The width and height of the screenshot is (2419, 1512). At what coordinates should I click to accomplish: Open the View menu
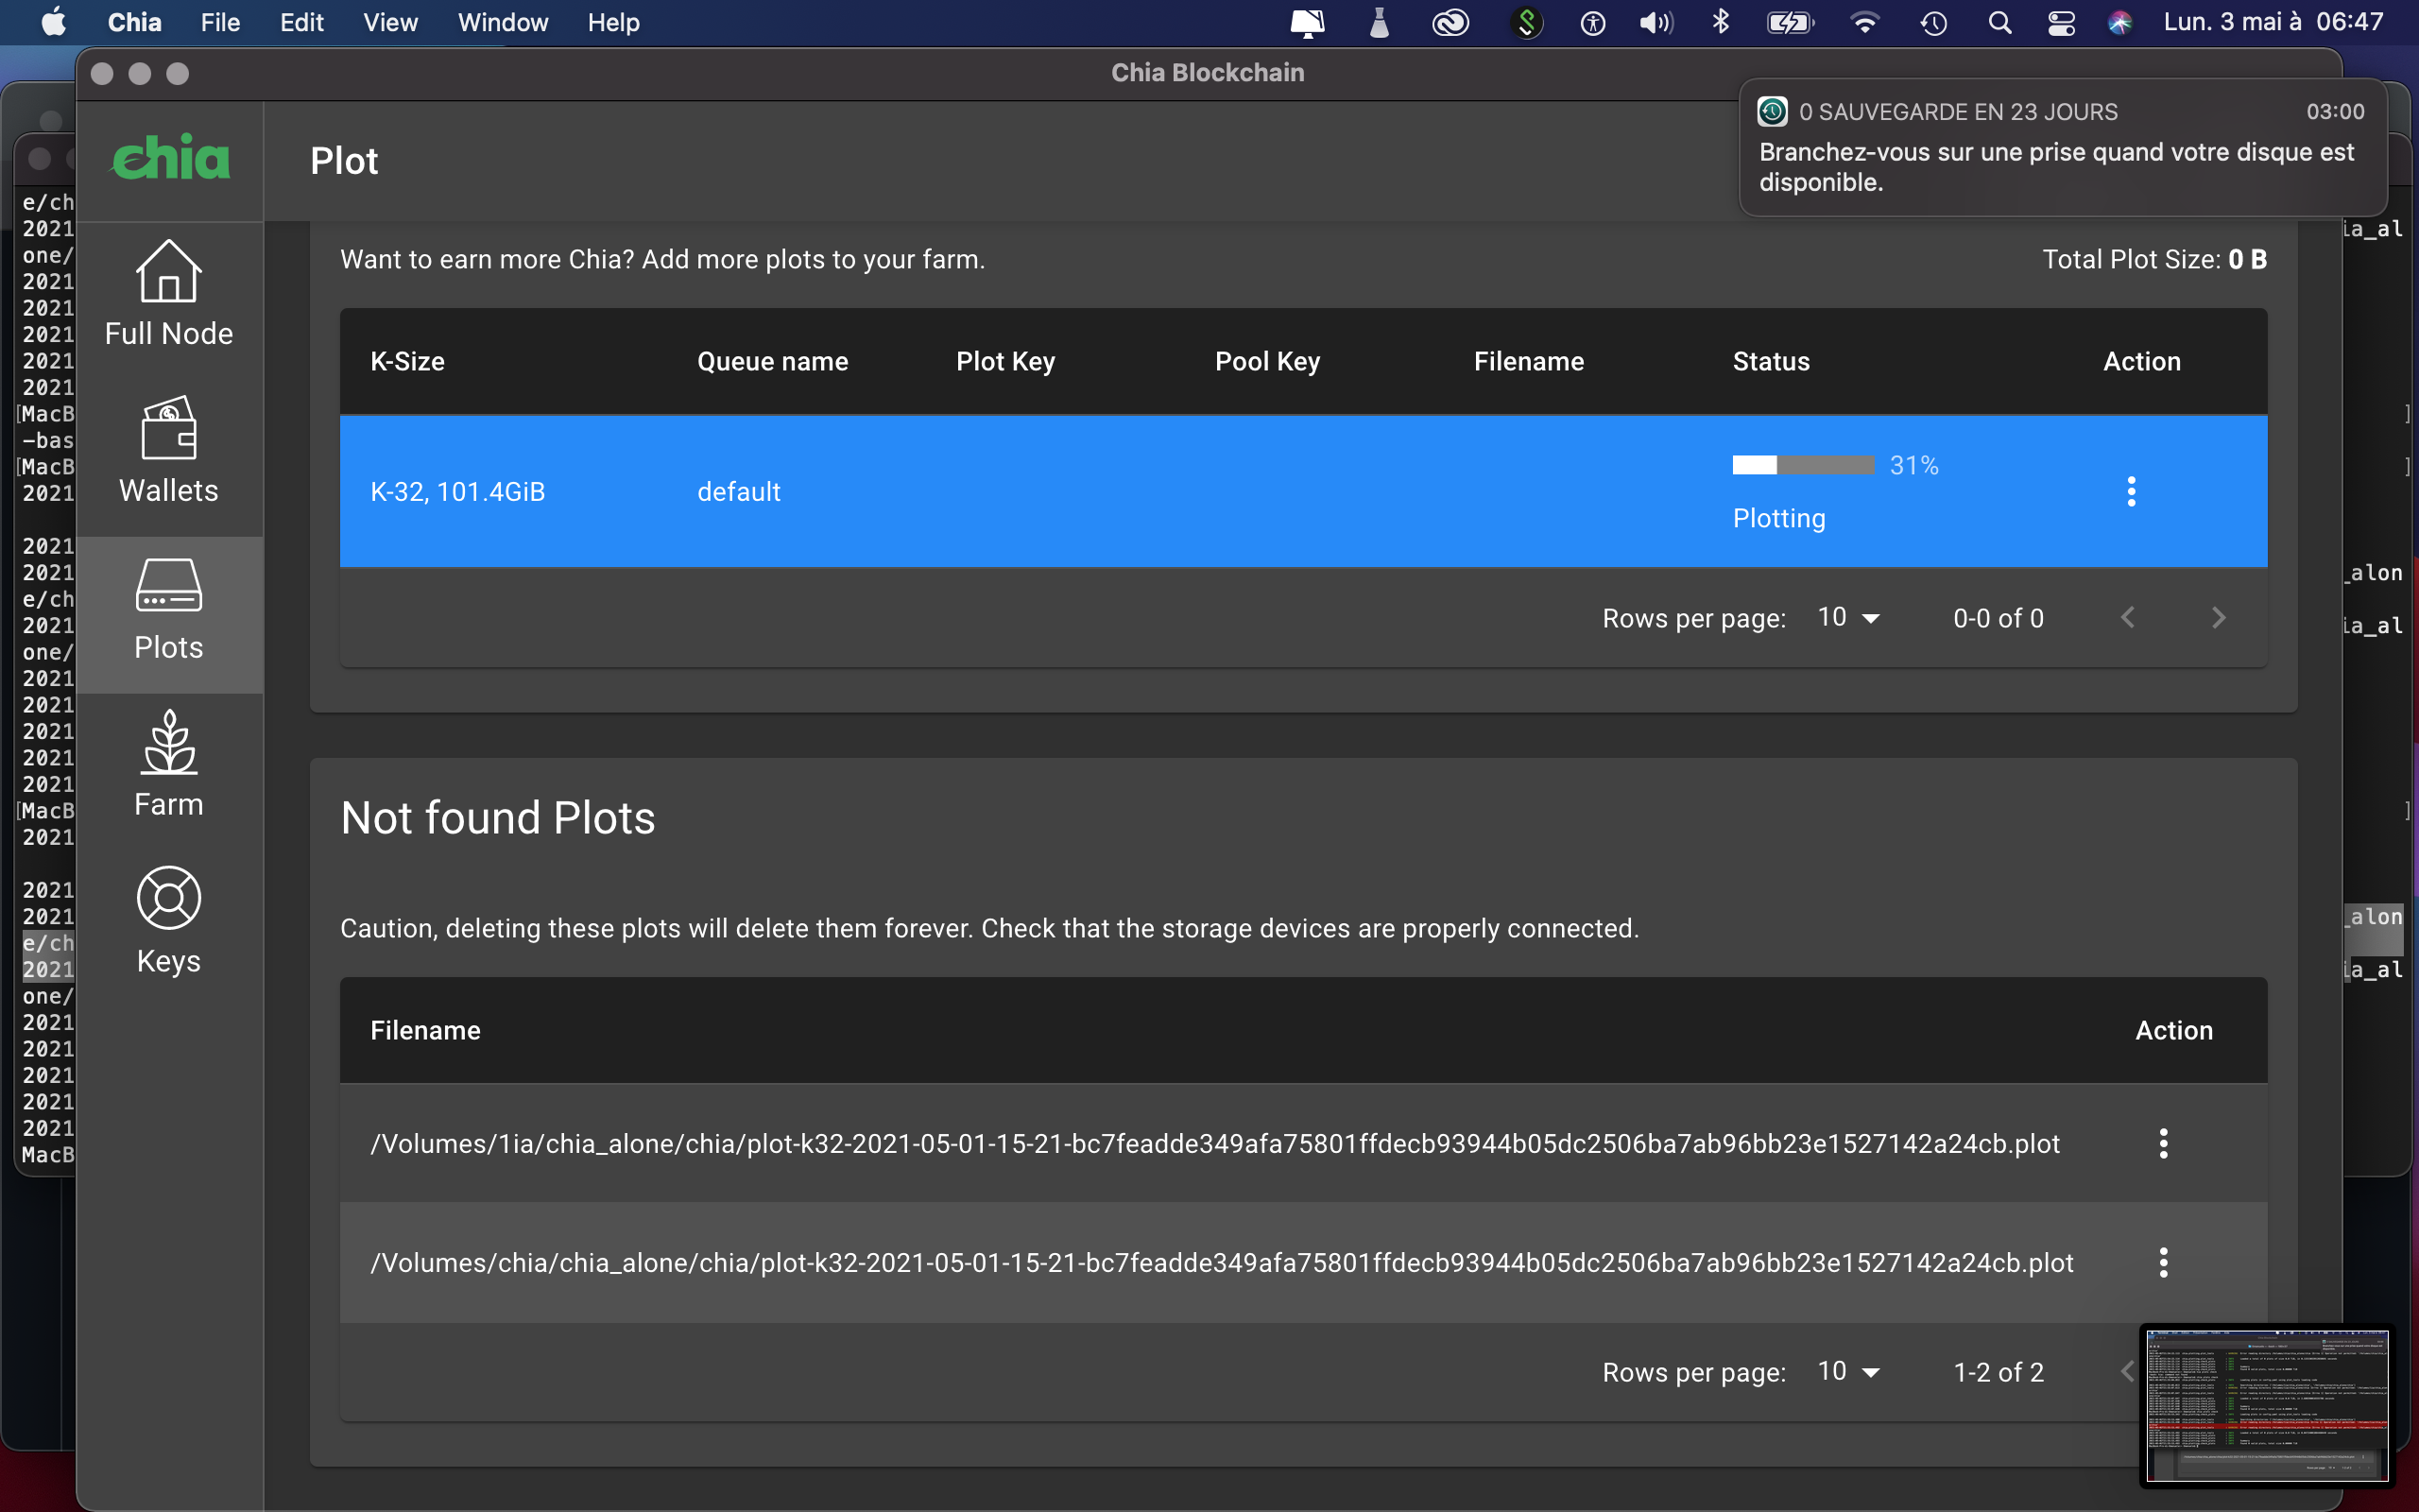(390, 22)
